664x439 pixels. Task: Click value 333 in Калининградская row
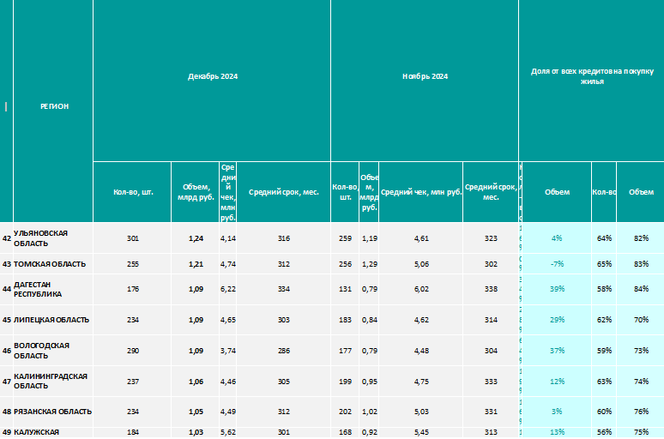click(x=491, y=382)
